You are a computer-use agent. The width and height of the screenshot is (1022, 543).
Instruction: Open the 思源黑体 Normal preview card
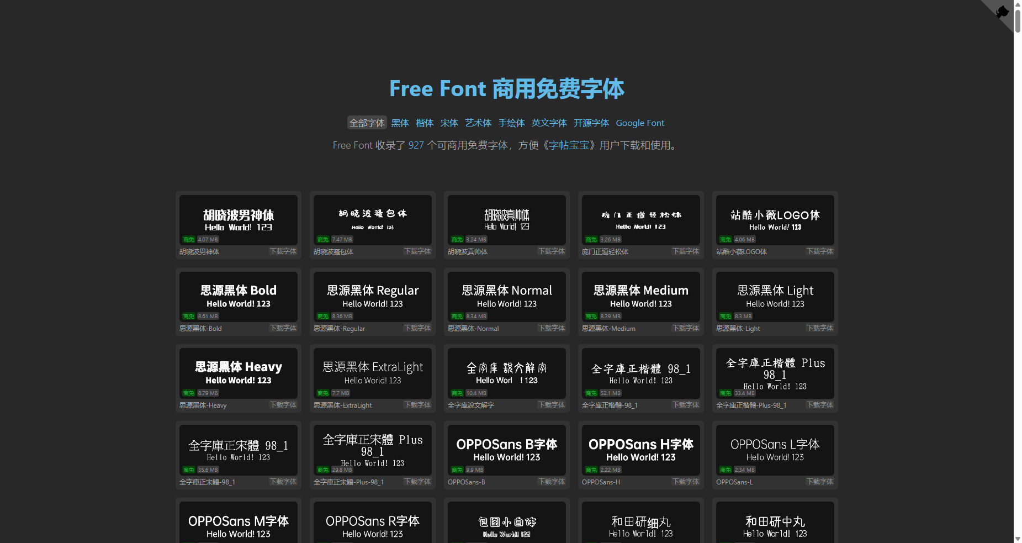(507, 297)
